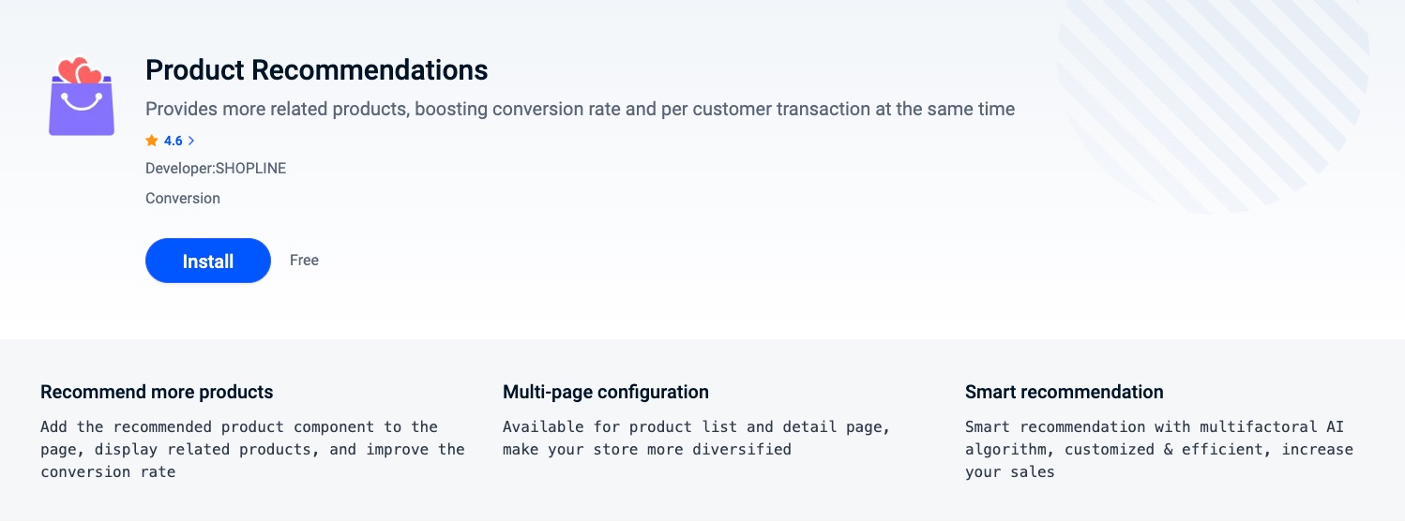This screenshot has width=1405, height=522.
Task: Click the Smart recommendation heading
Action: point(1064,392)
